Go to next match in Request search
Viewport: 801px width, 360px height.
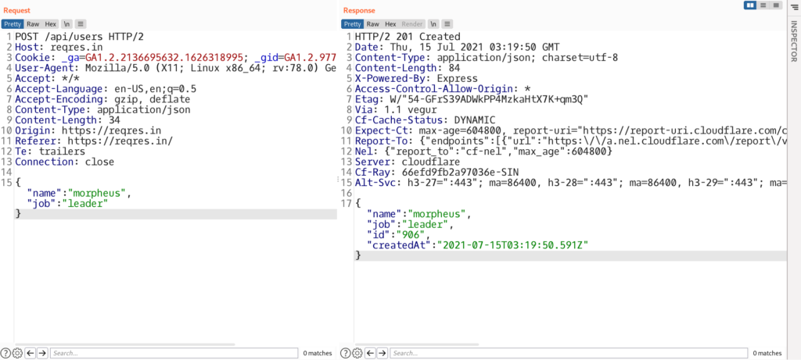(x=42, y=353)
